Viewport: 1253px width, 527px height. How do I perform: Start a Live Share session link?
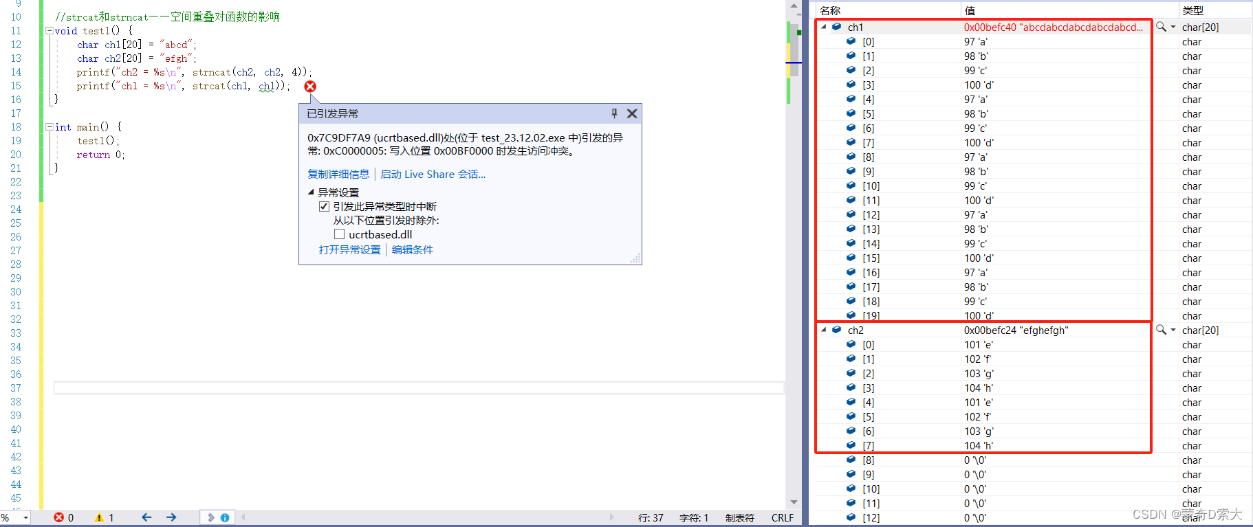(x=433, y=175)
